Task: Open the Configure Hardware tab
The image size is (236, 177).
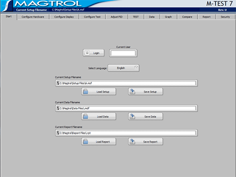Action: point(33,17)
